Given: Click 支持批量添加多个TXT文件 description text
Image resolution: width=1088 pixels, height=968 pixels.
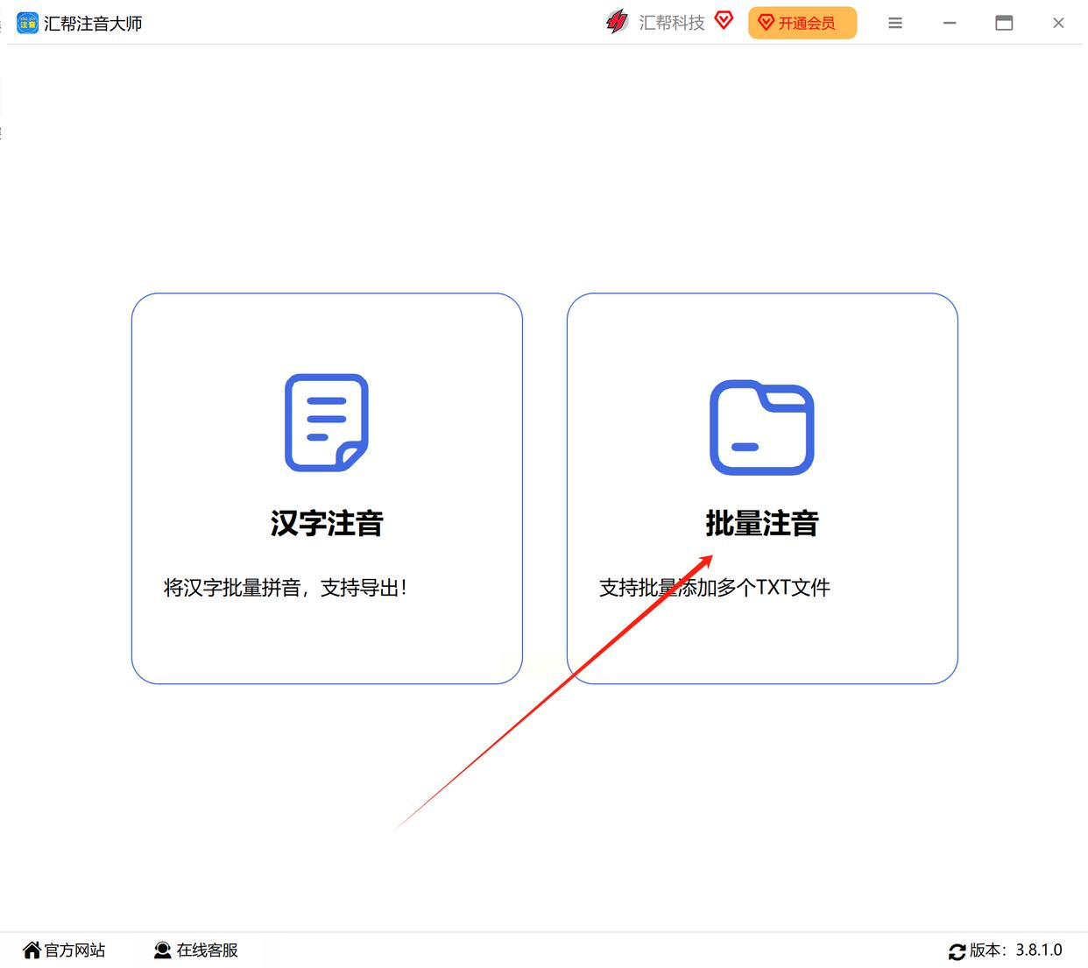Looking at the screenshot, I should click(x=715, y=588).
